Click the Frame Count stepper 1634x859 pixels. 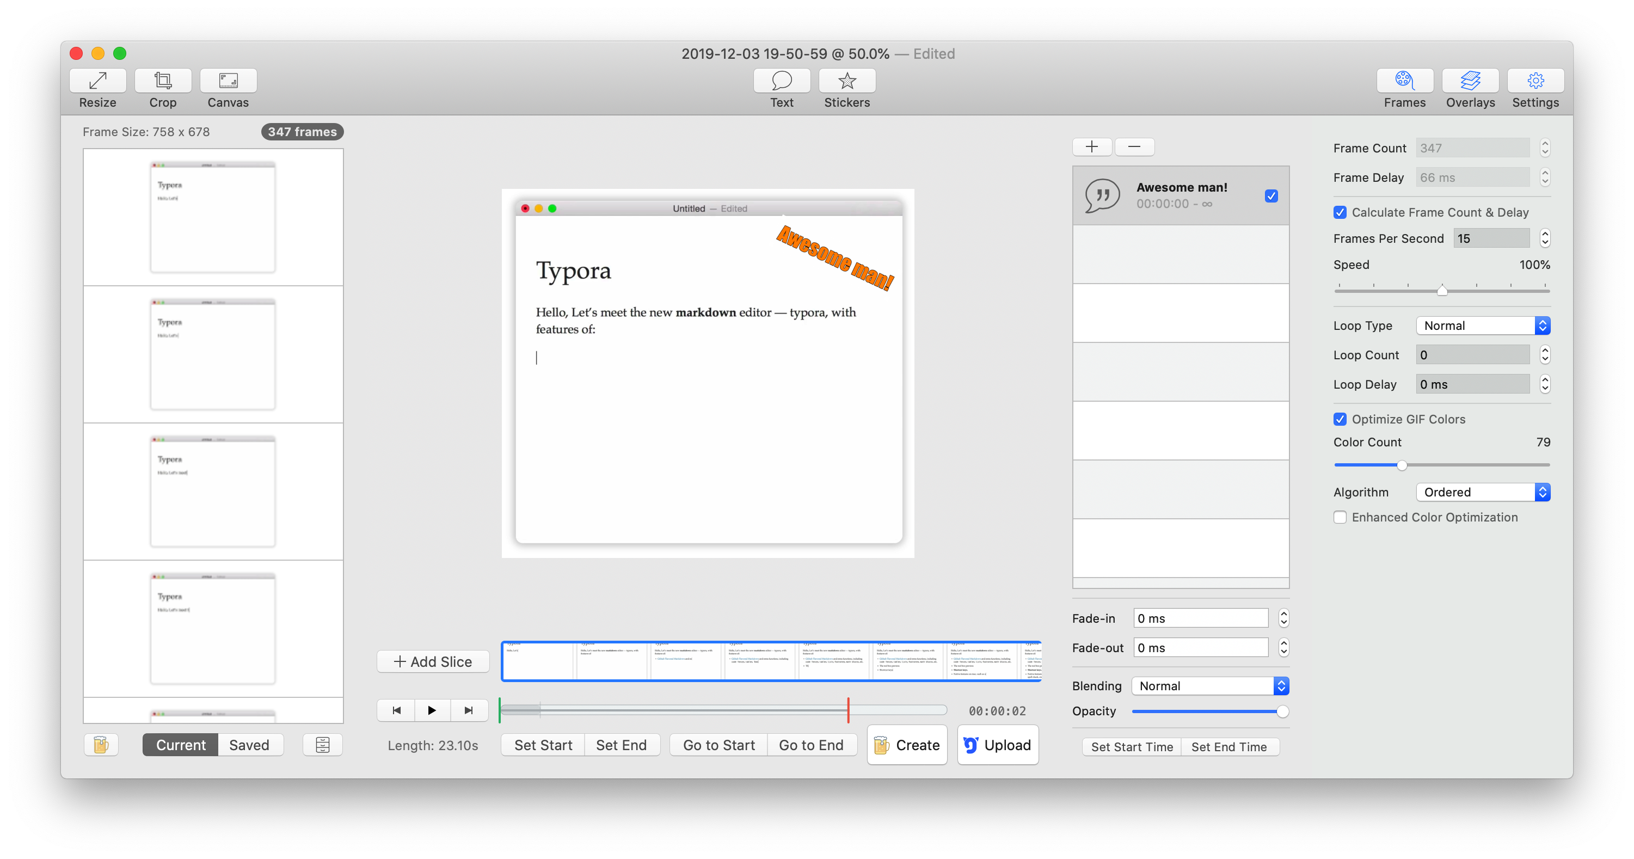point(1545,149)
